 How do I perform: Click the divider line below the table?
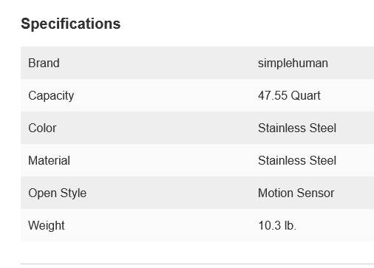click(x=197, y=264)
